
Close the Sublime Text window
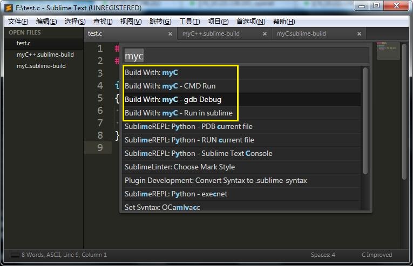396,6
